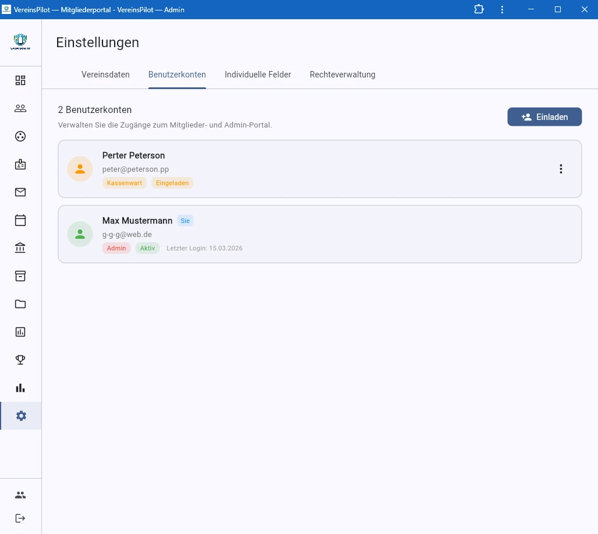
Task: Open the Dashboard grid icon in the sidebar
Action: point(20,80)
